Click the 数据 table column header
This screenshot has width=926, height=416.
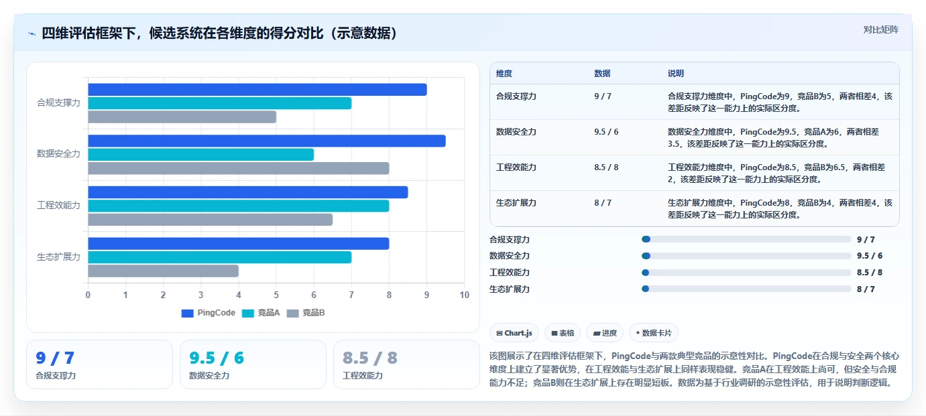click(x=602, y=74)
